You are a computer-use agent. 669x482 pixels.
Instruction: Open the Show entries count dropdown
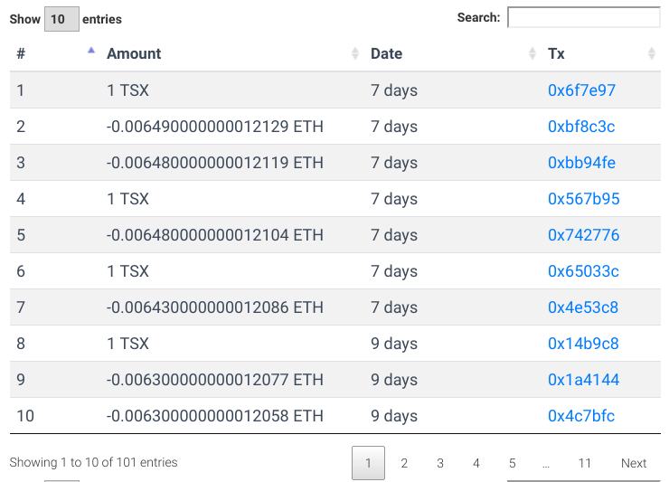click(61, 19)
